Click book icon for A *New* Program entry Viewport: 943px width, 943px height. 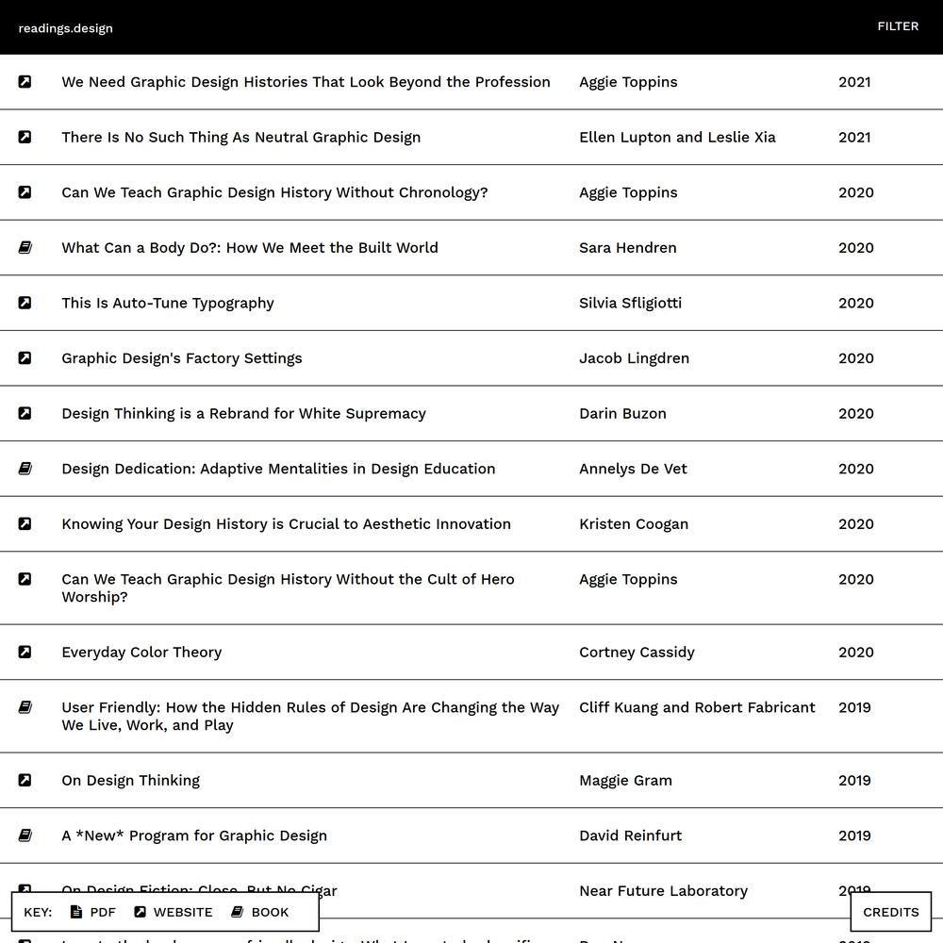click(25, 835)
